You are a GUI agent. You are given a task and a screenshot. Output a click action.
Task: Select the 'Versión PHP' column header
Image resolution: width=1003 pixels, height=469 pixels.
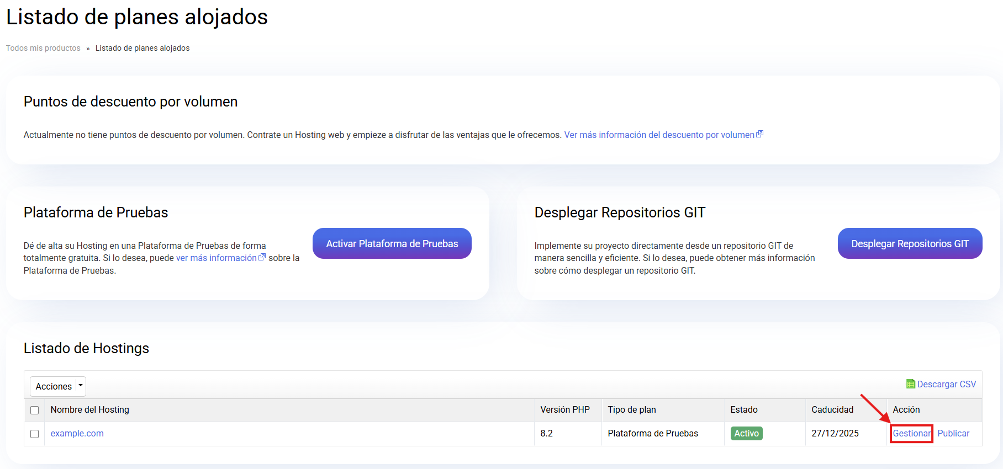(x=565, y=409)
